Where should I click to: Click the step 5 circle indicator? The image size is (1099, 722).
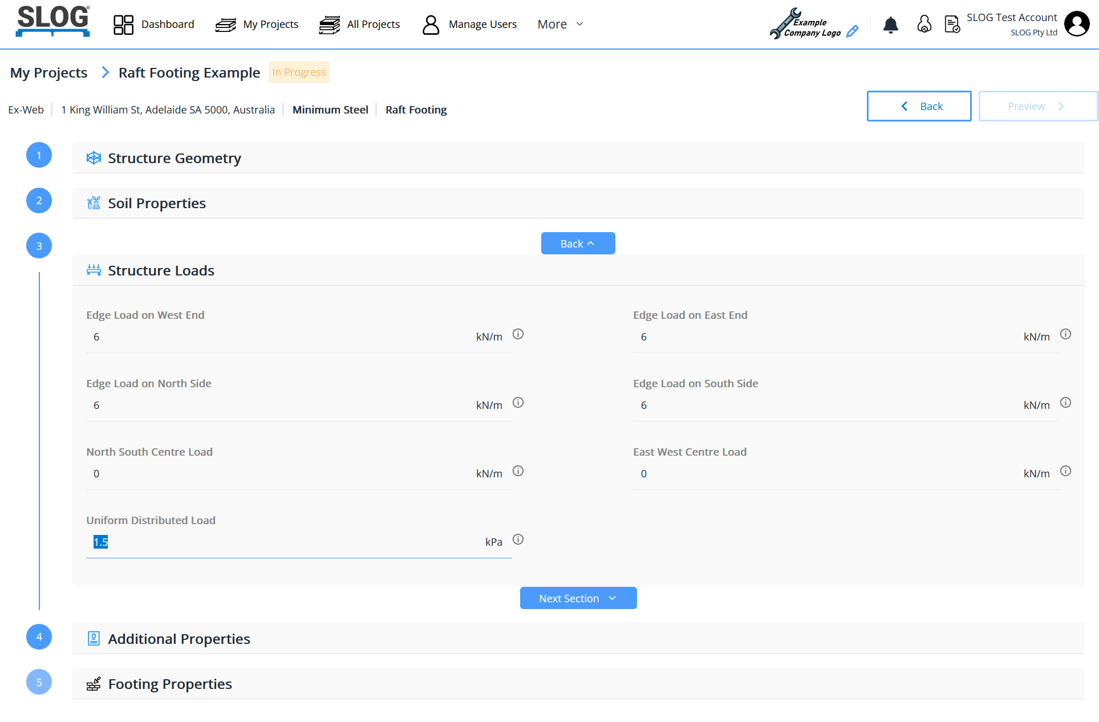[39, 682]
